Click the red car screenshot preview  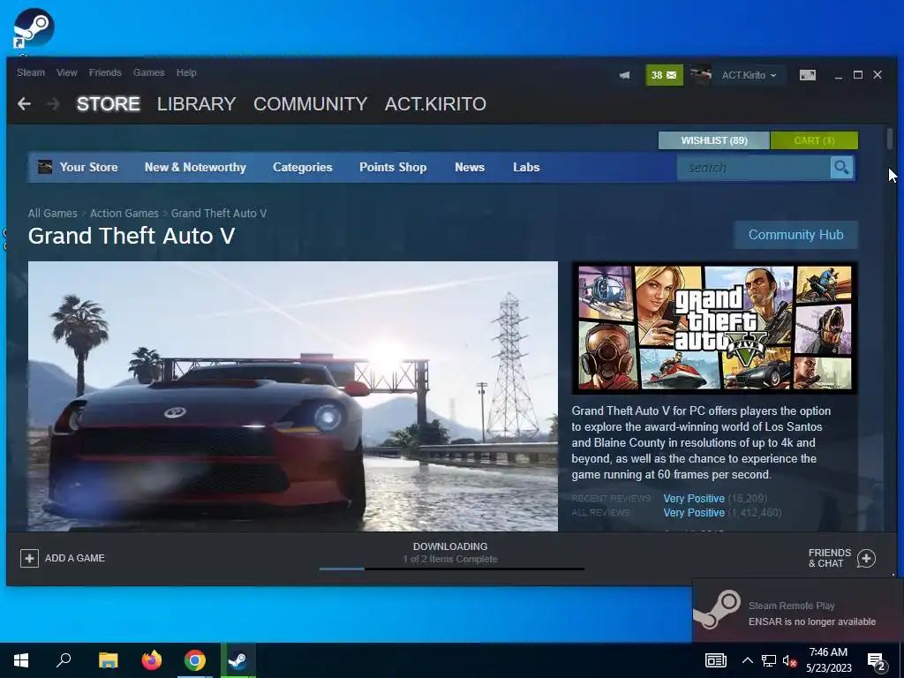(x=293, y=396)
